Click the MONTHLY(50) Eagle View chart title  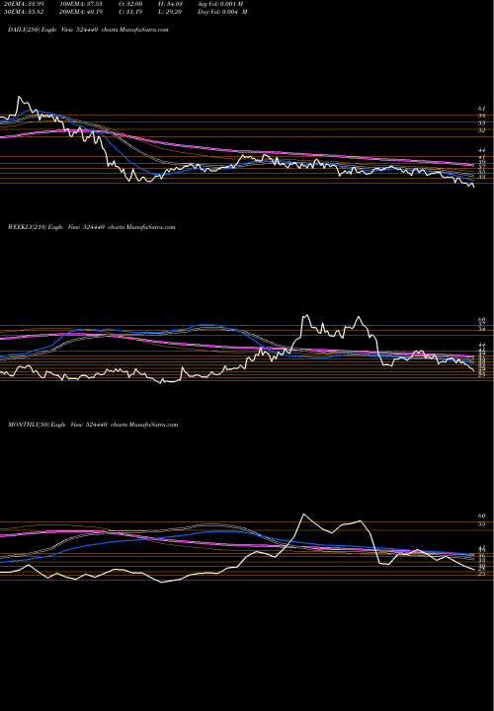[x=93, y=425]
